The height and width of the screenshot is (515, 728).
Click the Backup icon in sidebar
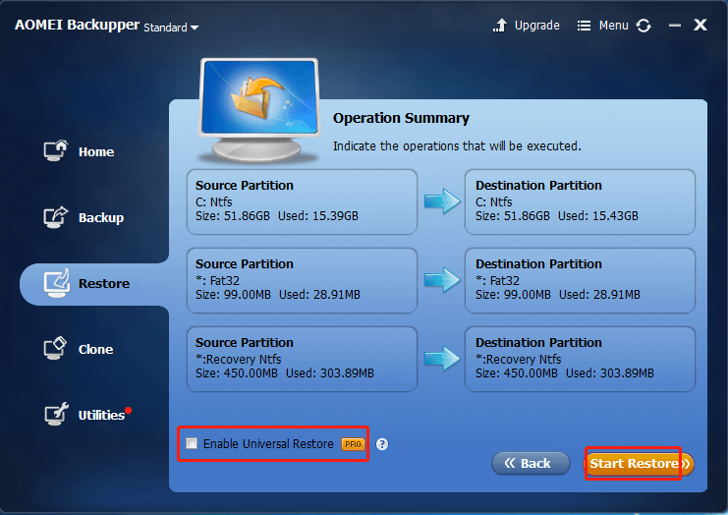point(56,217)
